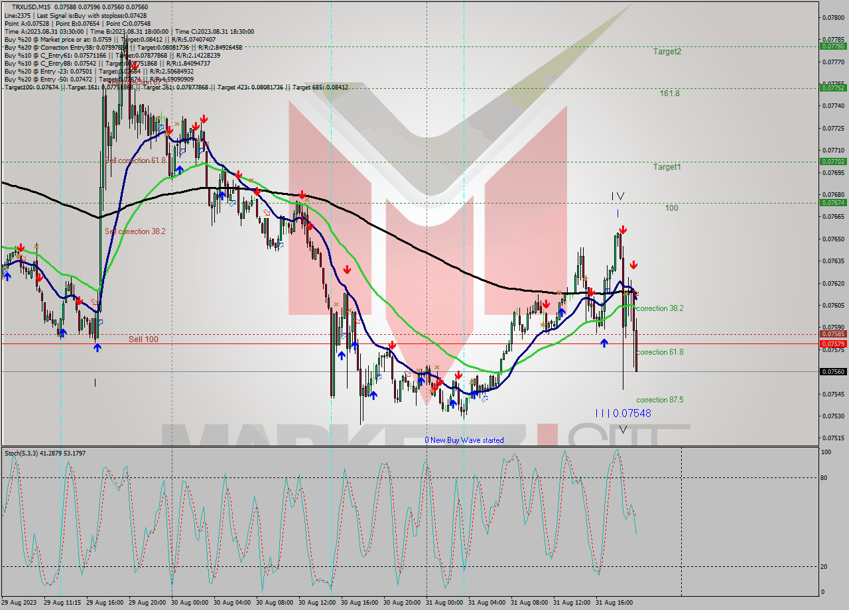Click the Stoch(5,3,3) indicator label

pyautogui.click(x=46, y=453)
